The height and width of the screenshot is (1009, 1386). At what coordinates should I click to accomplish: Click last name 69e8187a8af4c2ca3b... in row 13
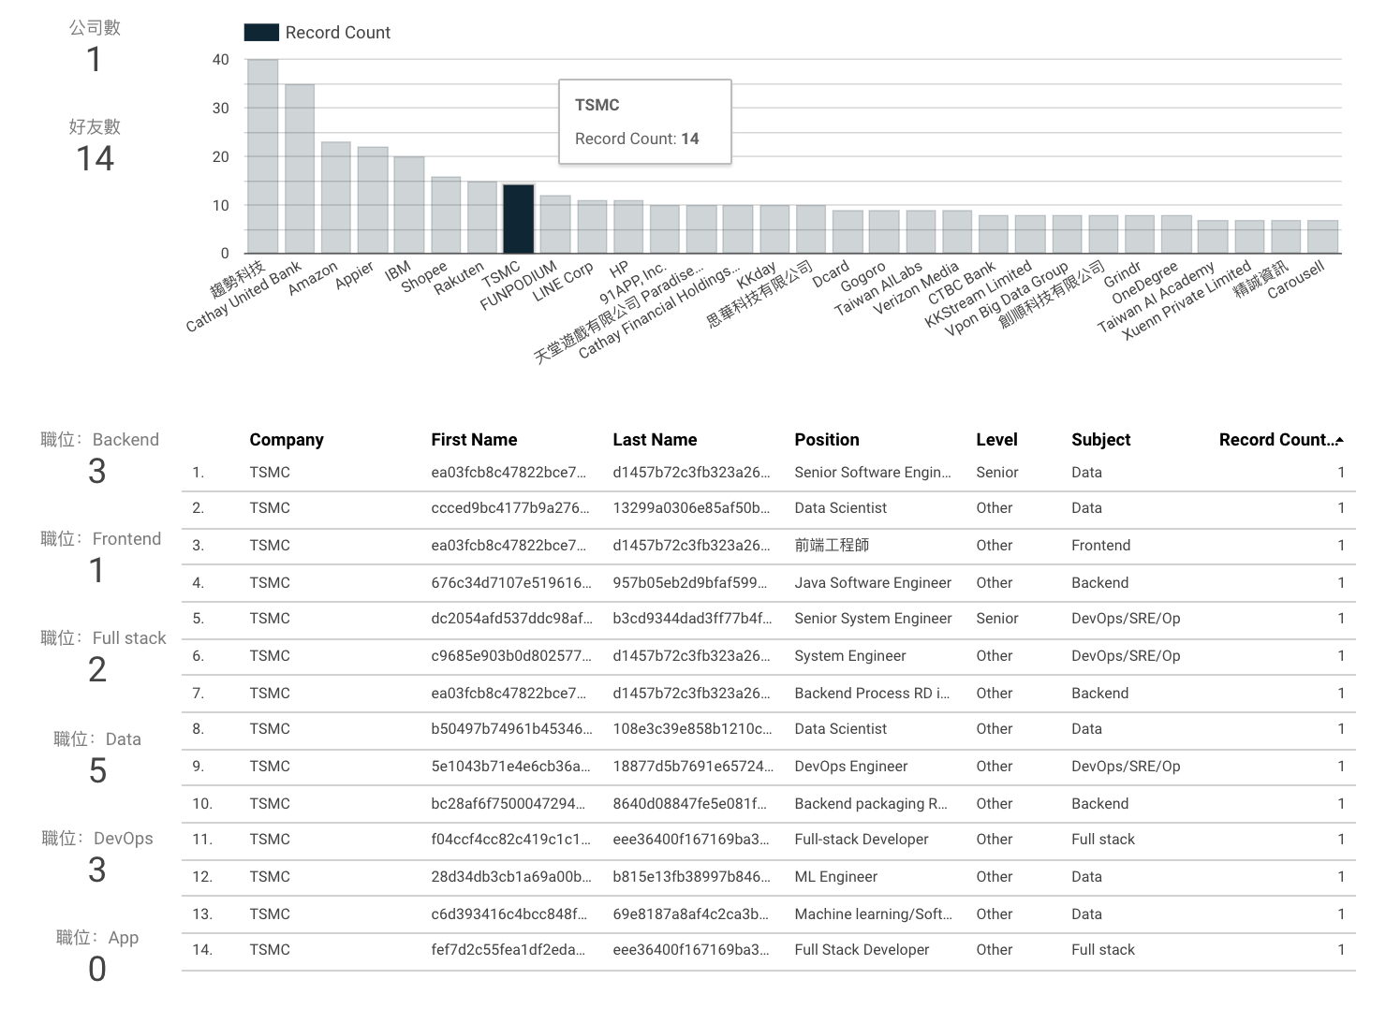691,914
